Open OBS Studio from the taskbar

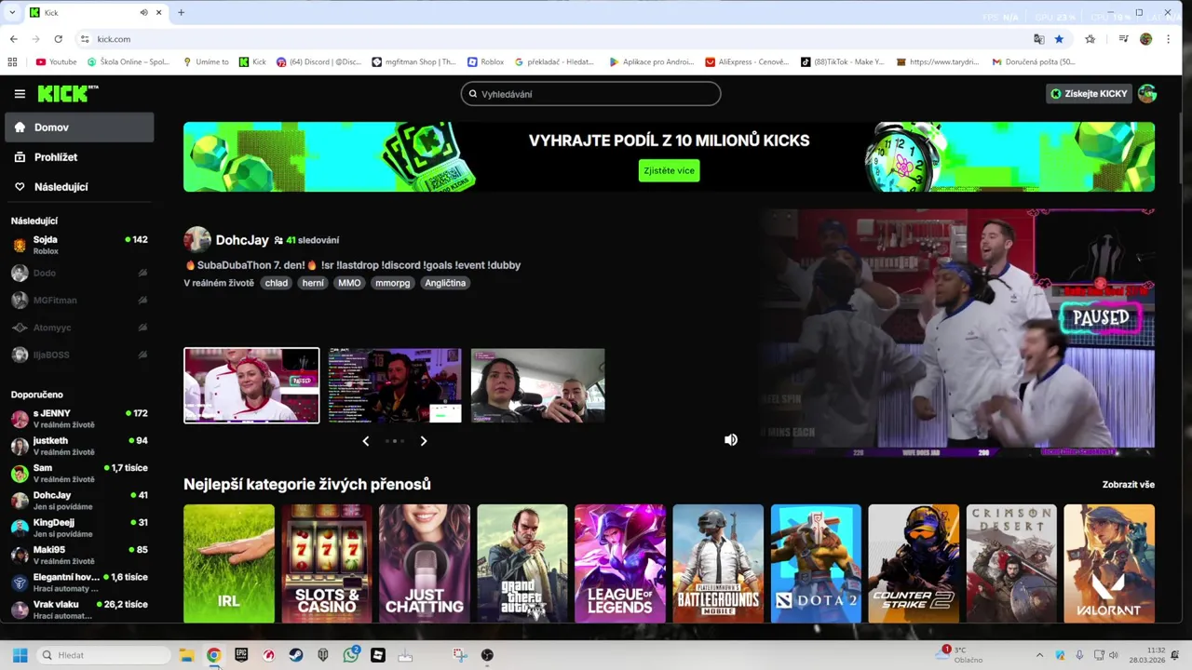487,655
